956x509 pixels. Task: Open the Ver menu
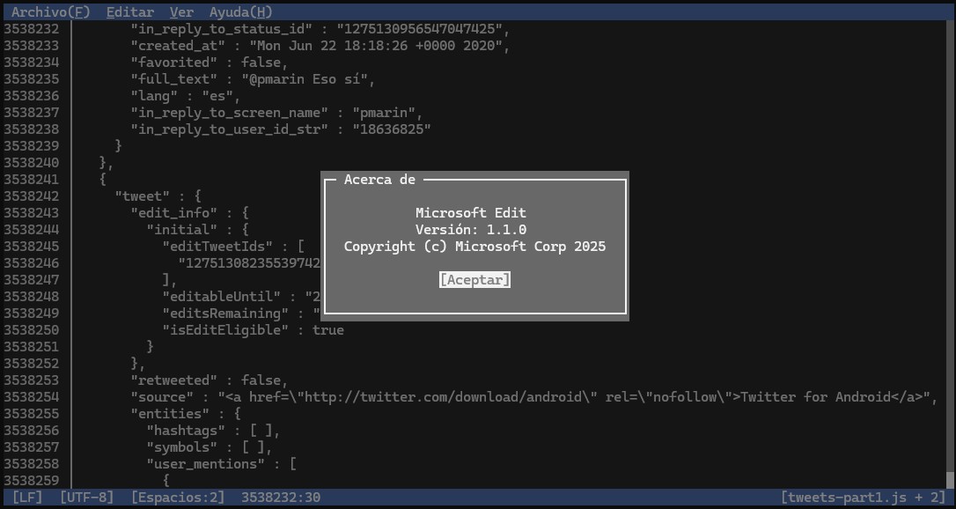pyautogui.click(x=181, y=12)
